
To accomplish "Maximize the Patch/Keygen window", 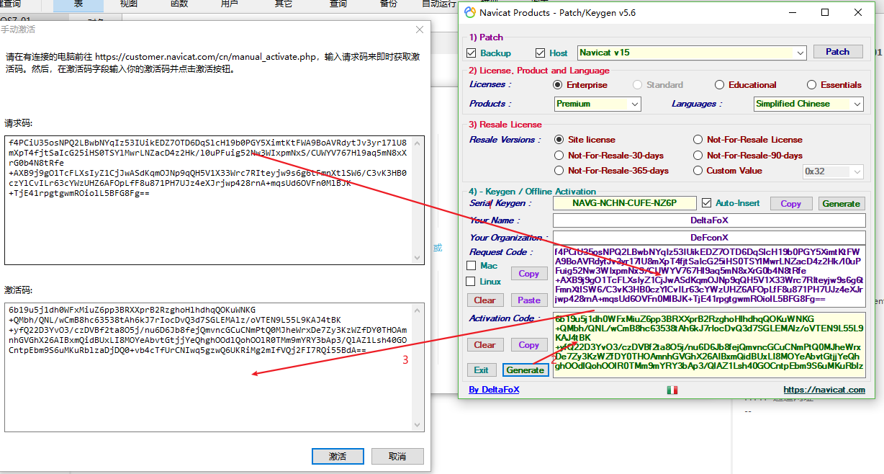I will [825, 12].
